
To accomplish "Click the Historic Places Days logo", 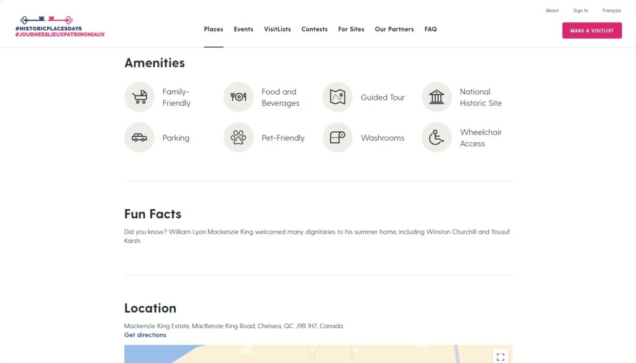I will [60, 27].
